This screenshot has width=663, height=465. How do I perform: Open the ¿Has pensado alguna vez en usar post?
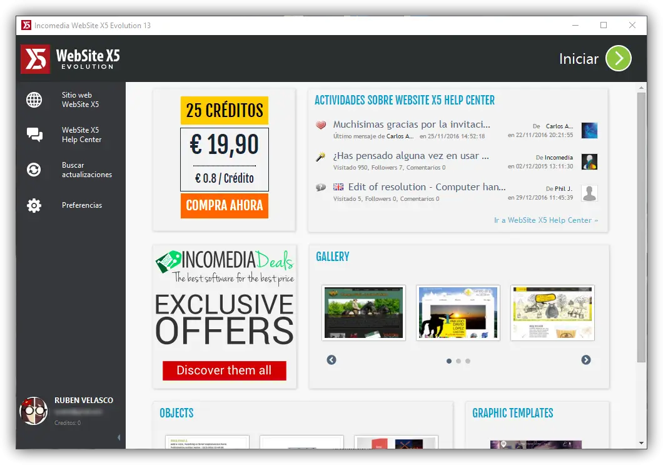coord(411,156)
